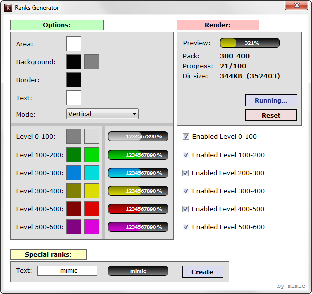312x294 pixels.
Task: Toggle Enabled Level 0-100 checkbox
Action: point(186,136)
